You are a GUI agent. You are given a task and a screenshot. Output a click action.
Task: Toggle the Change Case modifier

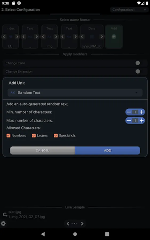tap(138, 63)
